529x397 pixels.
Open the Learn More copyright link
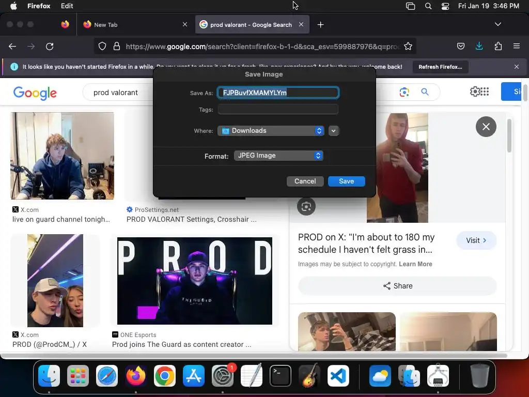pyautogui.click(x=415, y=264)
